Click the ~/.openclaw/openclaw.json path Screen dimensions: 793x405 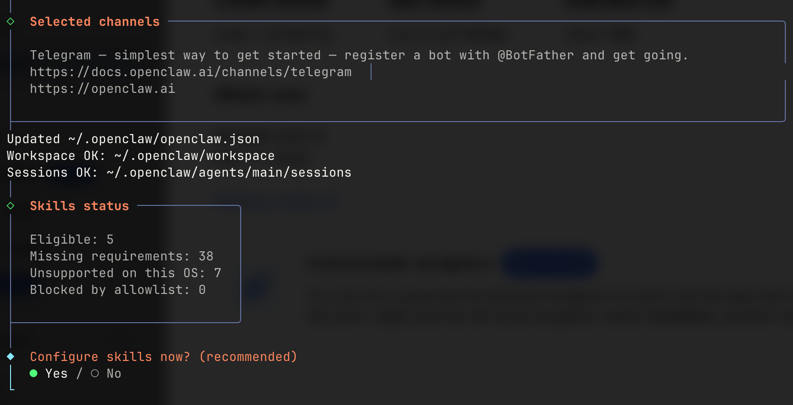tap(163, 139)
